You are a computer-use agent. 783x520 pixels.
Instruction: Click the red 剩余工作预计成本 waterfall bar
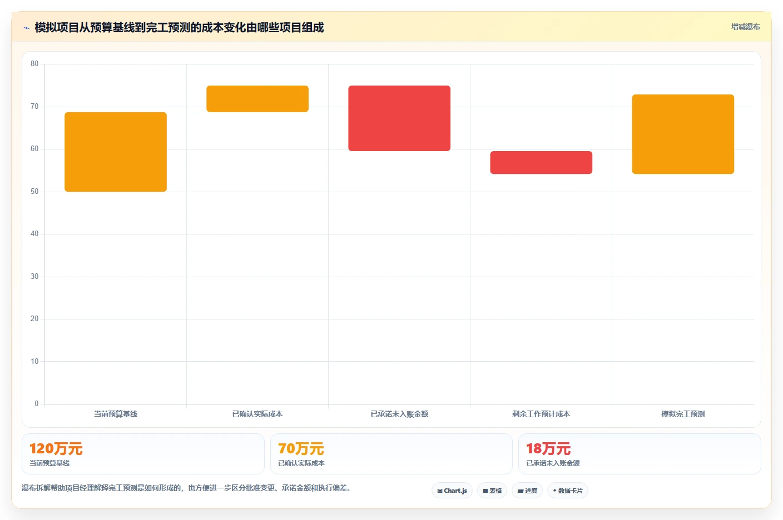tap(541, 162)
